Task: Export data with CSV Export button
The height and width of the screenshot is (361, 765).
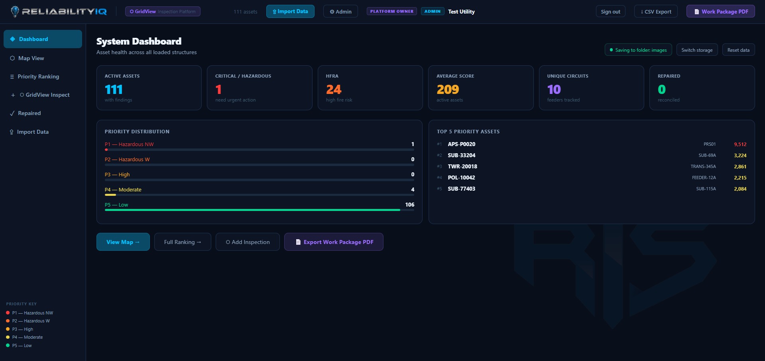Action: click(656, 12)
